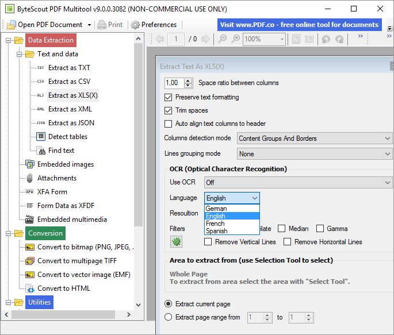
Task: Click the space ratio value field
Action: click(x=174, y=83)
